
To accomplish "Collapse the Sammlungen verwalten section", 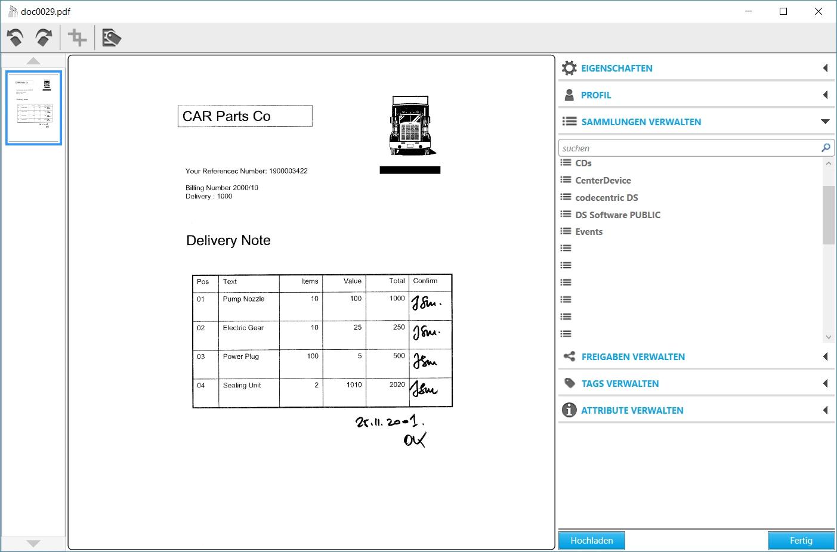I will coord(826,122).
